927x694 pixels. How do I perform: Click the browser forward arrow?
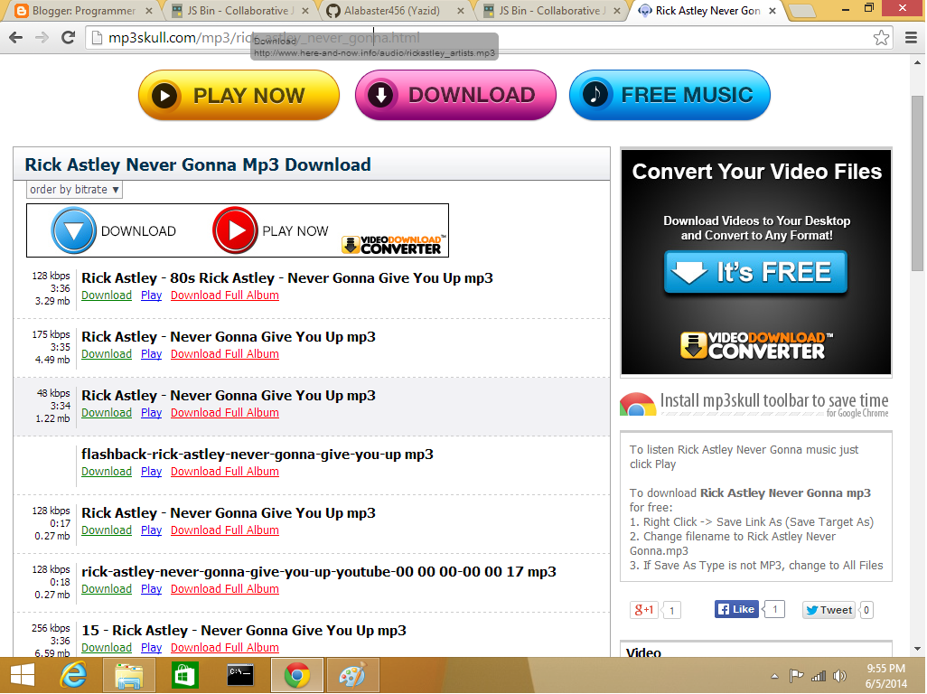[x=42, y=38]
